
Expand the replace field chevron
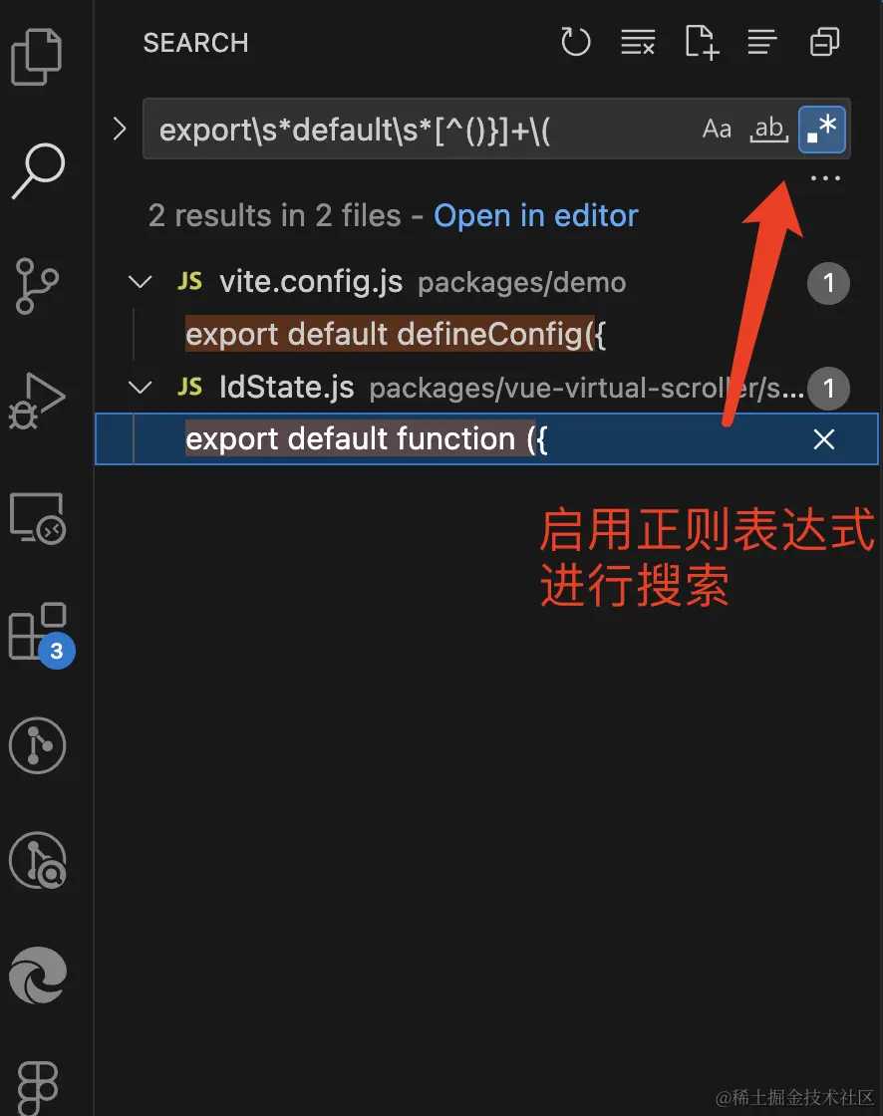click(120, 129)
